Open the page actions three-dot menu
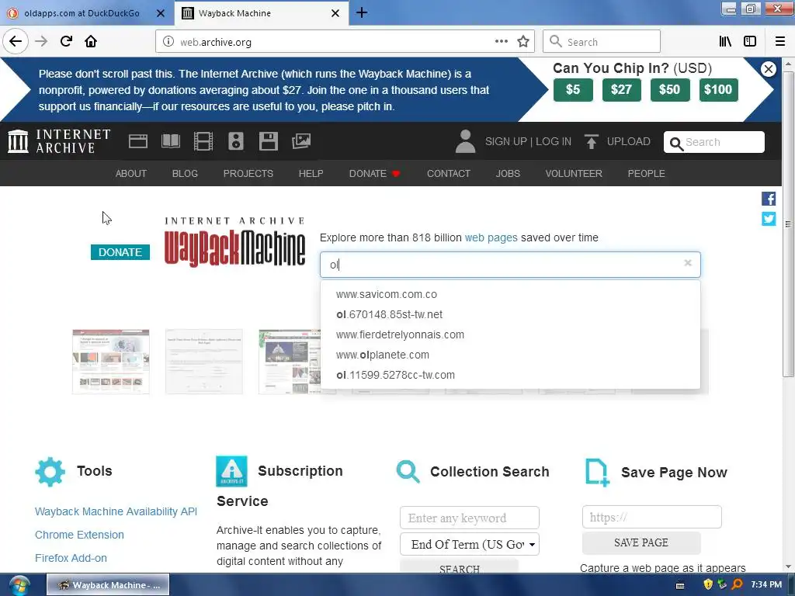The width and height of the screenshot is (795, 596). tap(501, 42)
